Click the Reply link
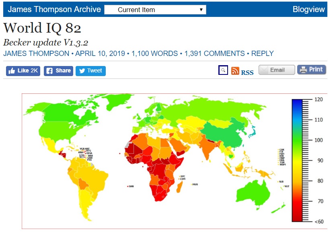Image resolution: width=335 pixels, height=233 pixels. pyautogui.click(x=262, y=54)
